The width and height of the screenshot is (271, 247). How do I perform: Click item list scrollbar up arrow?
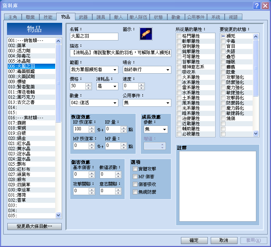click(58, 41)
